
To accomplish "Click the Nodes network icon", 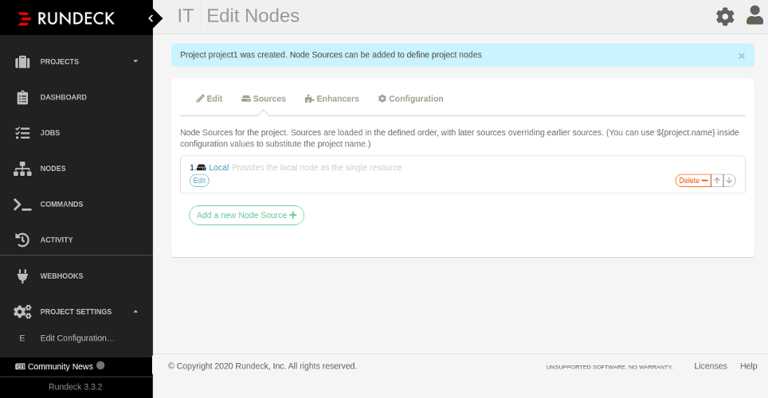I will click(x=22, y=169).
